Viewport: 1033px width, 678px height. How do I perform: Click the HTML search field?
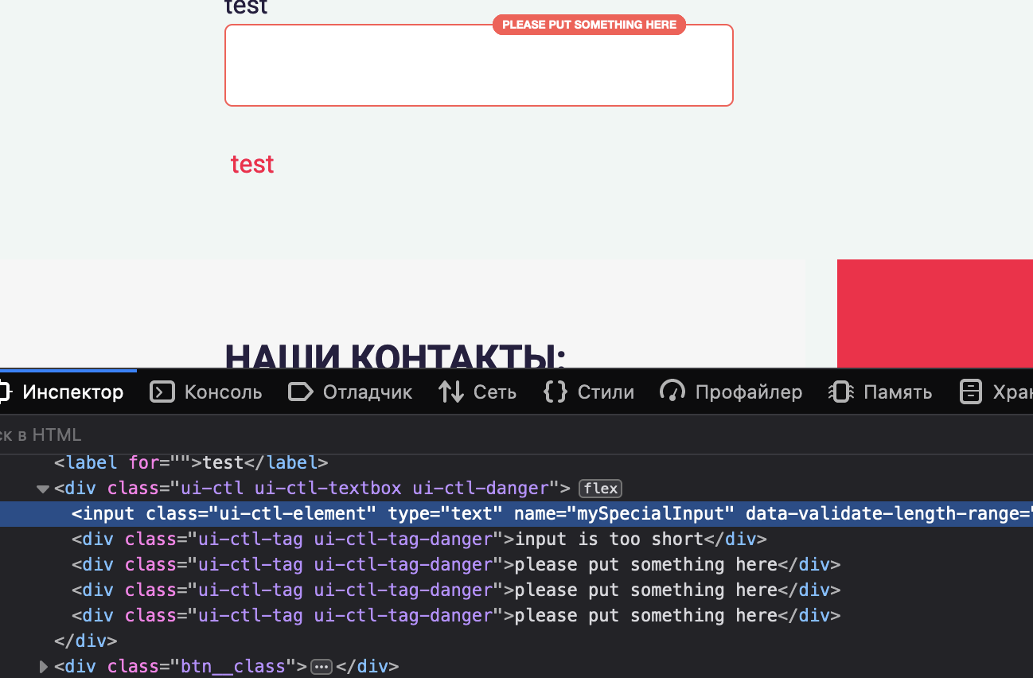[516, 434]
